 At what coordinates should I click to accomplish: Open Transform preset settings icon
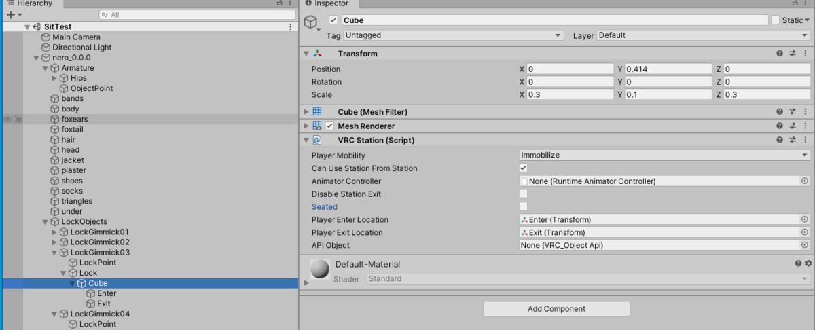click(x=793, y=54)
